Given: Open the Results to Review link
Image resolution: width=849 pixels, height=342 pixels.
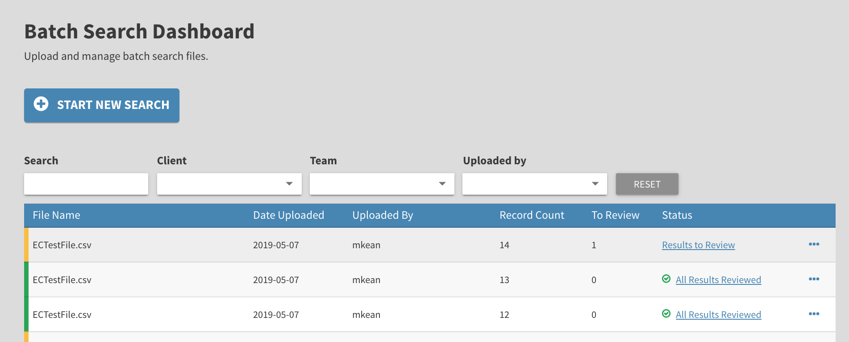Looking at the screenshot, I should click(x=698, y=245).
